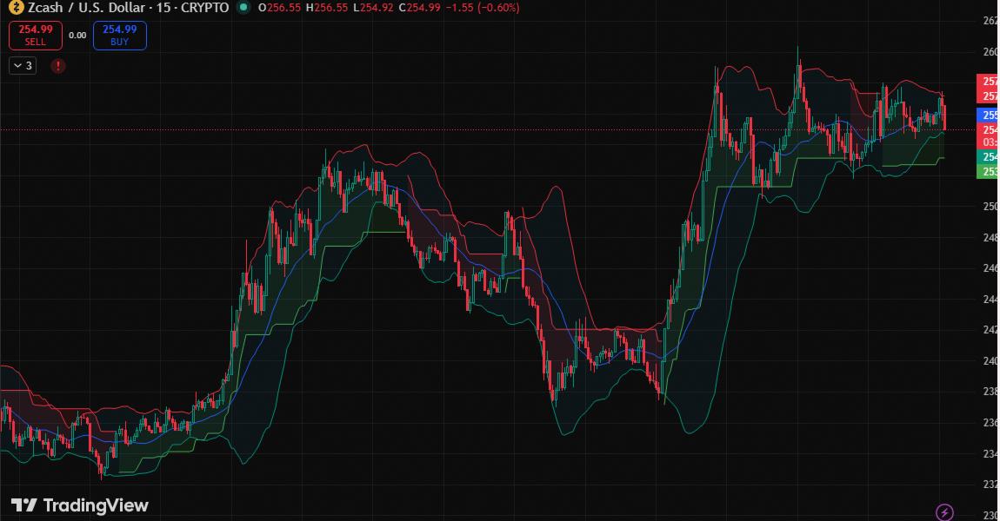Screen dimensions: 1000x521
Task: Click the close value C254.99
Action: [419, 8]
